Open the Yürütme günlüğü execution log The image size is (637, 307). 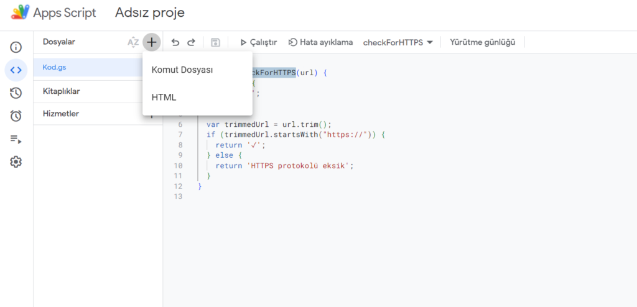point(483,42)
